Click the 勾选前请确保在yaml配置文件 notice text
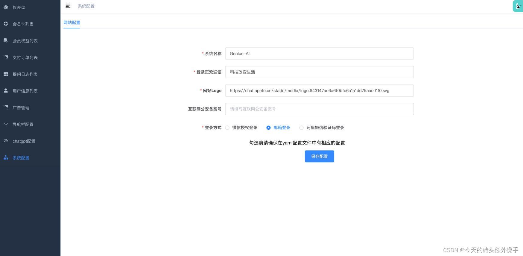Viewport: 523px width, 256px height. (x=297, y=143)
